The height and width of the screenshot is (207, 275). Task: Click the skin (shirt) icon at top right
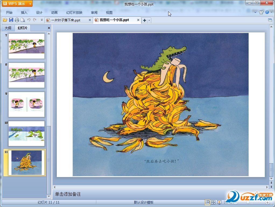tap(261, 12)
